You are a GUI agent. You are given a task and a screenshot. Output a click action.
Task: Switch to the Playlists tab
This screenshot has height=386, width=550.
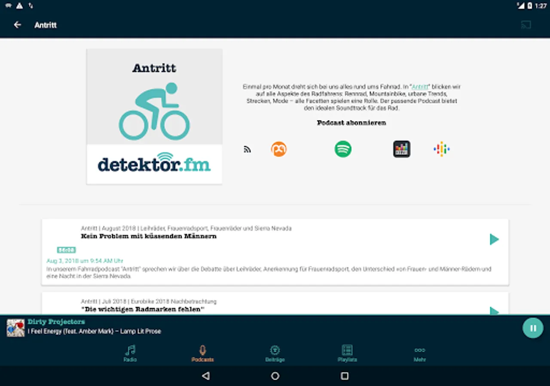pyautogui.click(x=347, y=353)
